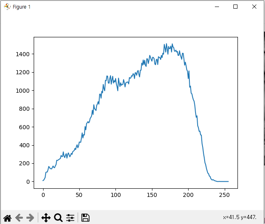Maximize the Figure 1 window
The width and height of the screenshot is (265, 224).
(235, 7)
